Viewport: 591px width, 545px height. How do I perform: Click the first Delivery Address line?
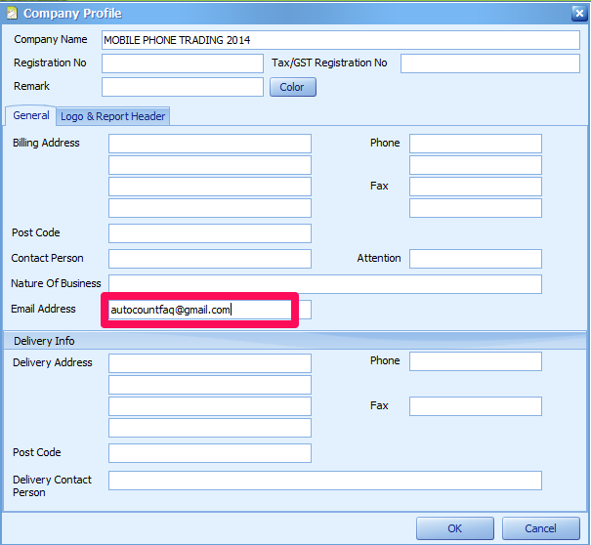point(210,363)
